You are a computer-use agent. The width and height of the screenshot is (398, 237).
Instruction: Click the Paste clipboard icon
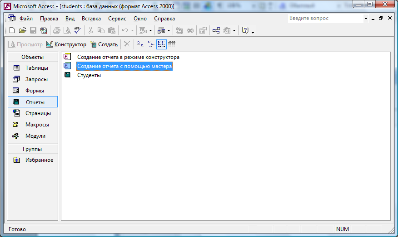pyautogui.click(x=112, y=30)
